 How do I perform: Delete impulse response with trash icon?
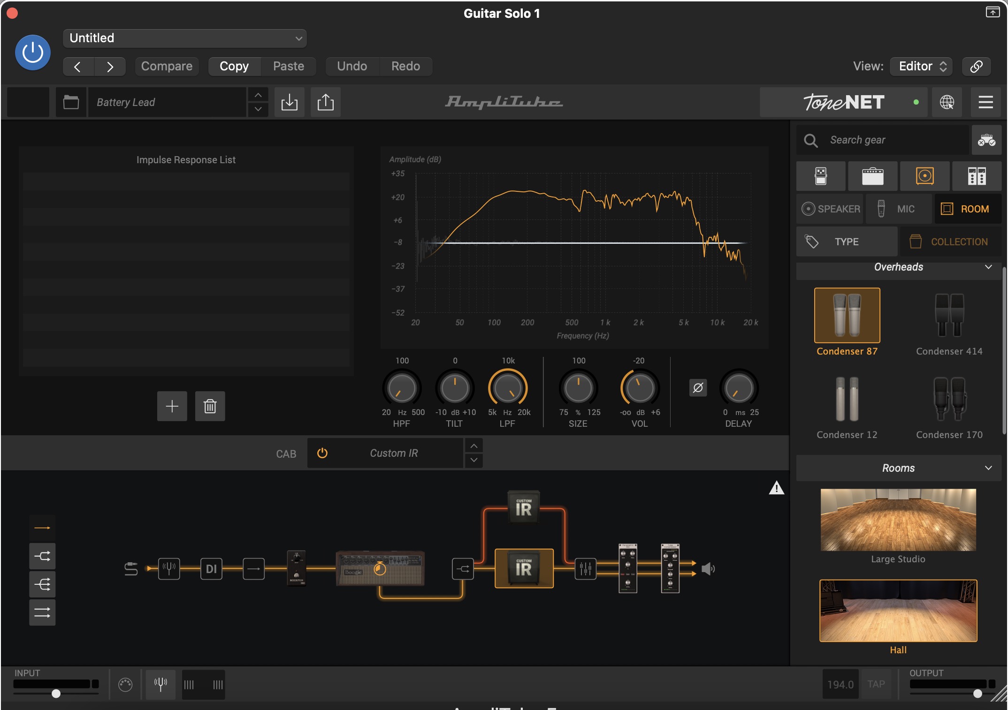point(210,406)
